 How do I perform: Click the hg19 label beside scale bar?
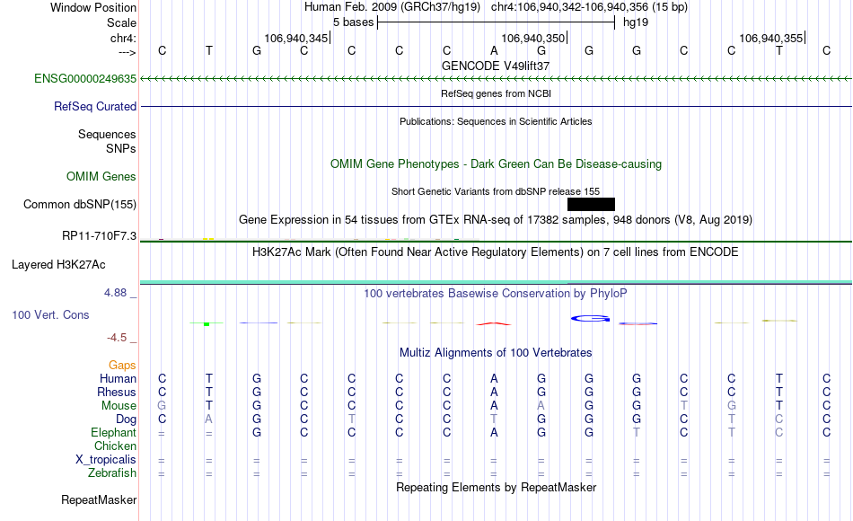tap(636, 22)
